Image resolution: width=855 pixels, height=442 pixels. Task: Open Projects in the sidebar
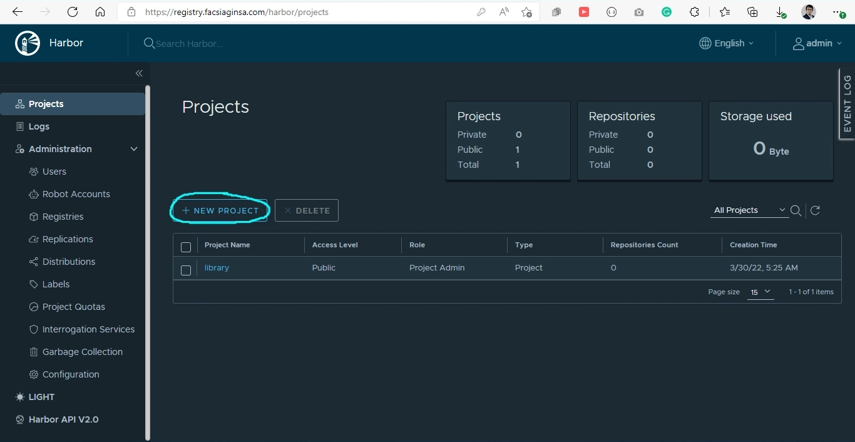point(73,104)
